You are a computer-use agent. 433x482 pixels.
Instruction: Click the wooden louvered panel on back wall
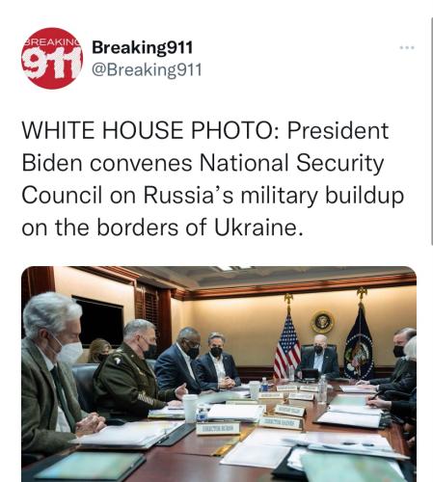149,308
